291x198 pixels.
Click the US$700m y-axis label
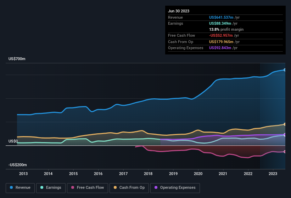tap(17, 59)
